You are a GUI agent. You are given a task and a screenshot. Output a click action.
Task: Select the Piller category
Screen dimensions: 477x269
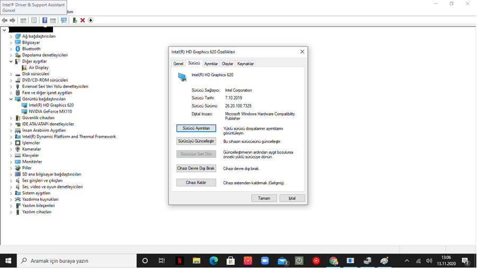click(27, 168)
